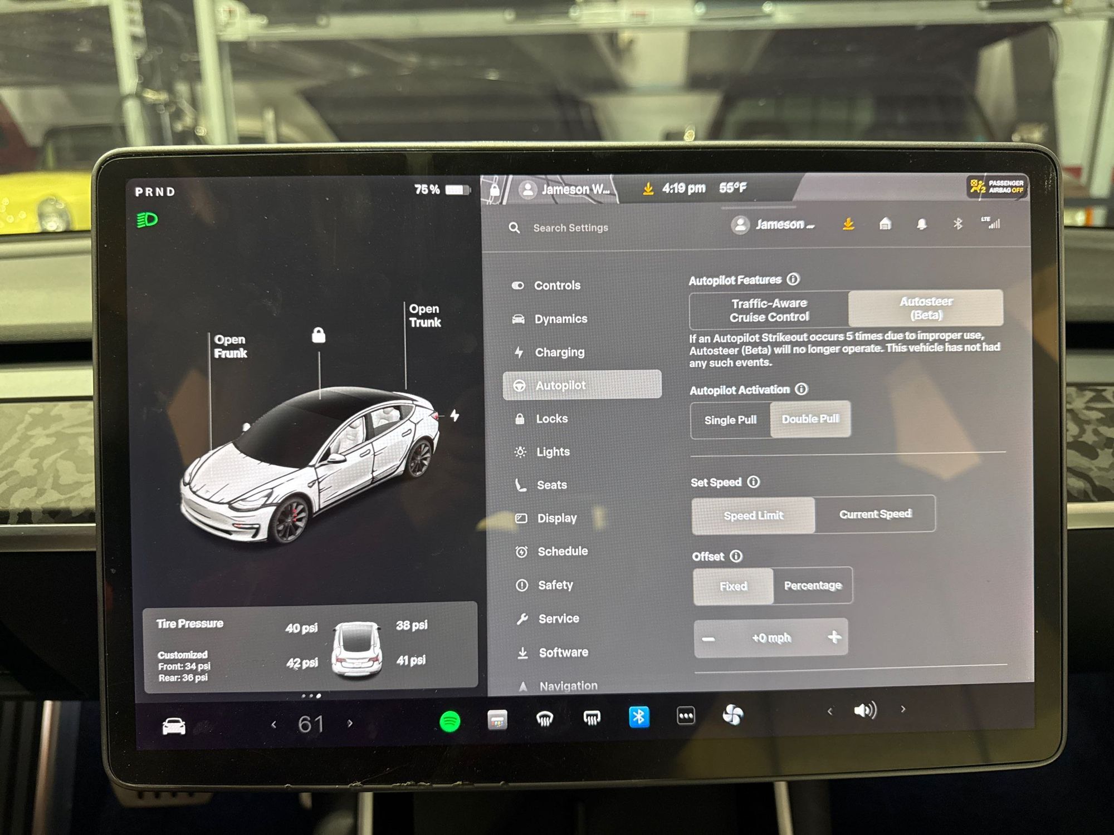The image size is (1114, 835).
Task: Open the Spotify app icon
Action: [x=450, y=721]
